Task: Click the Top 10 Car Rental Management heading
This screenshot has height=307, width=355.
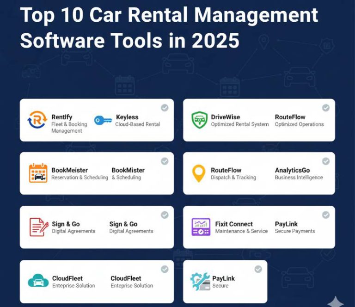Action: click(x=169, y=15)
